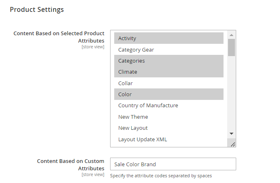Screen dimensions: 280x183
Task: Click the resize handle of the attribute list
Action: point(233,144)
